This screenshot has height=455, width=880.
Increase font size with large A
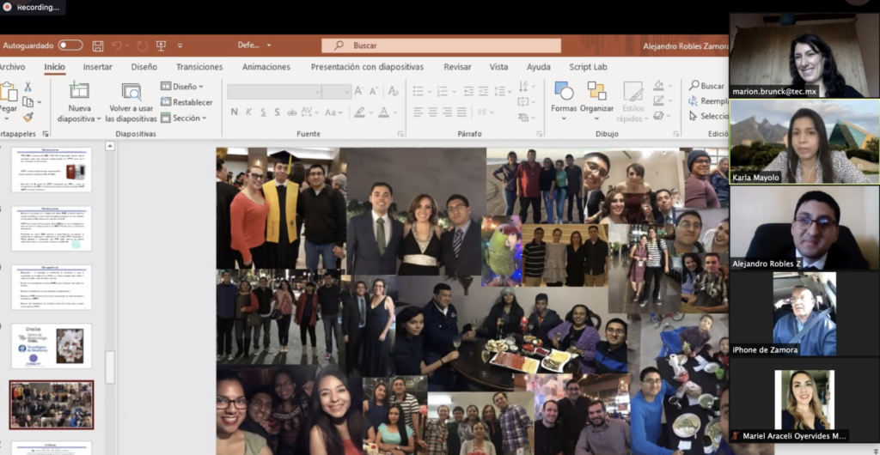[x=359, y=91]
